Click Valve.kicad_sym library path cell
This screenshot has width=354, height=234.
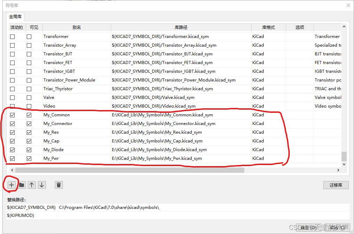pos(181,97)
